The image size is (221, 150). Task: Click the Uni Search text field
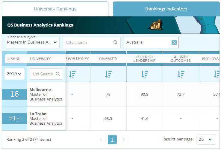43,74
